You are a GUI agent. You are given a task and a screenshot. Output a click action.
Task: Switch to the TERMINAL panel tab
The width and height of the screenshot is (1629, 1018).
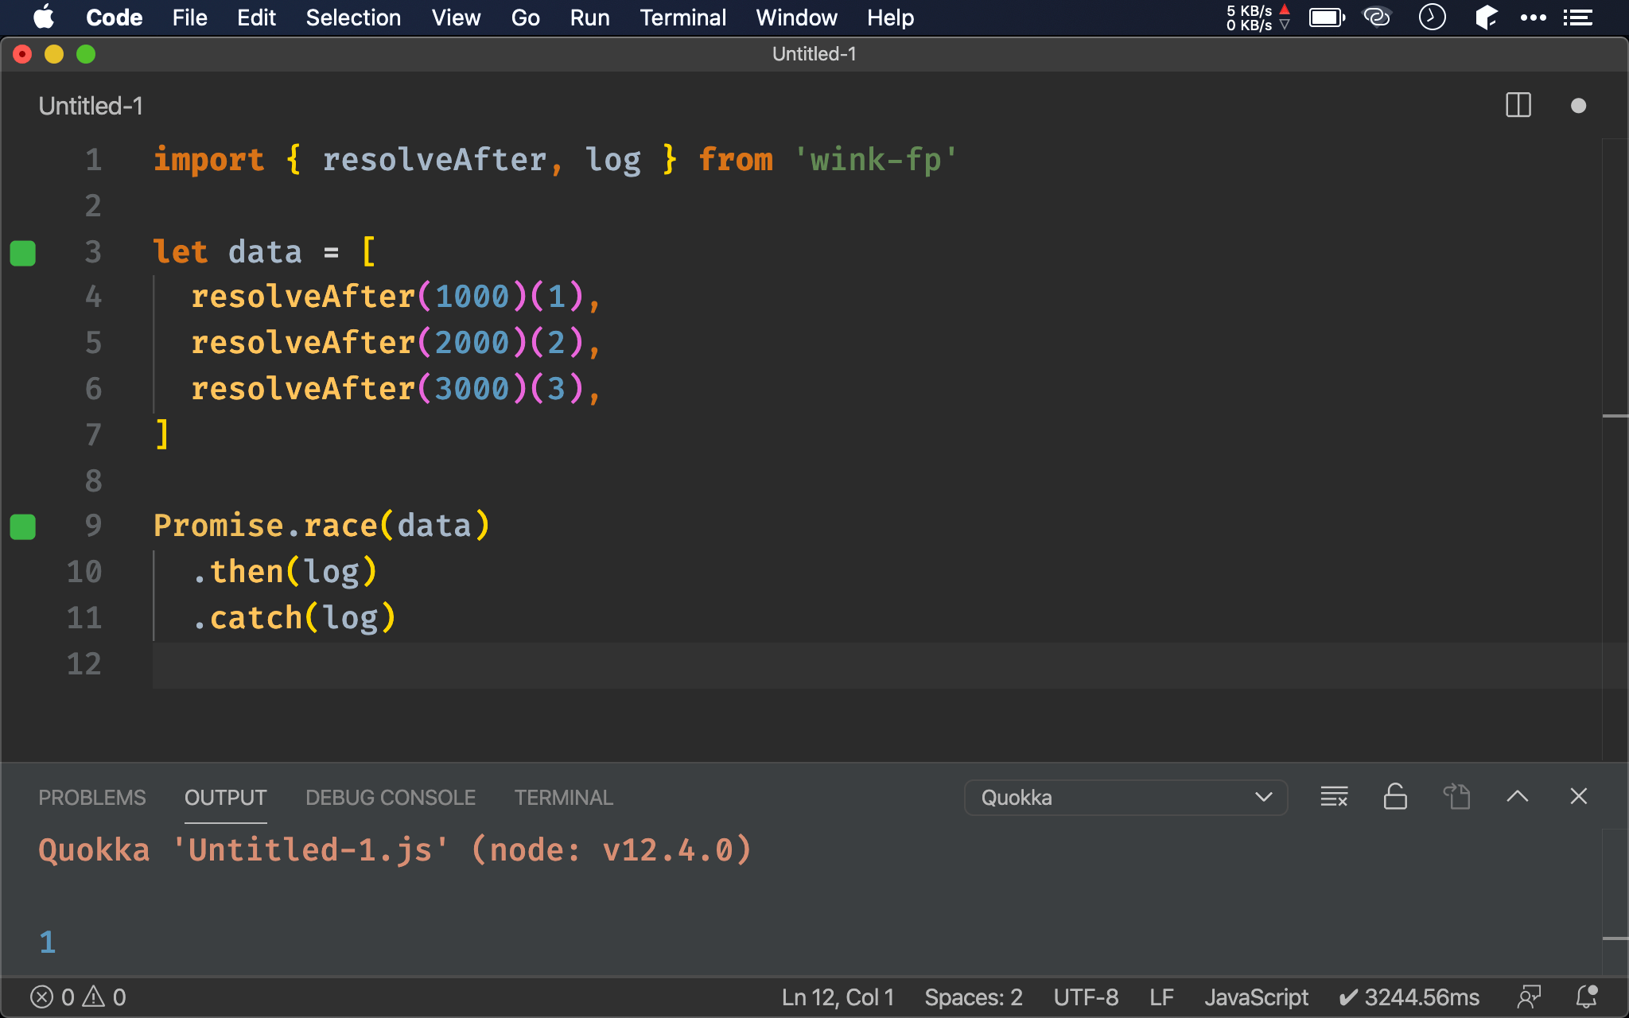[563, 797]
